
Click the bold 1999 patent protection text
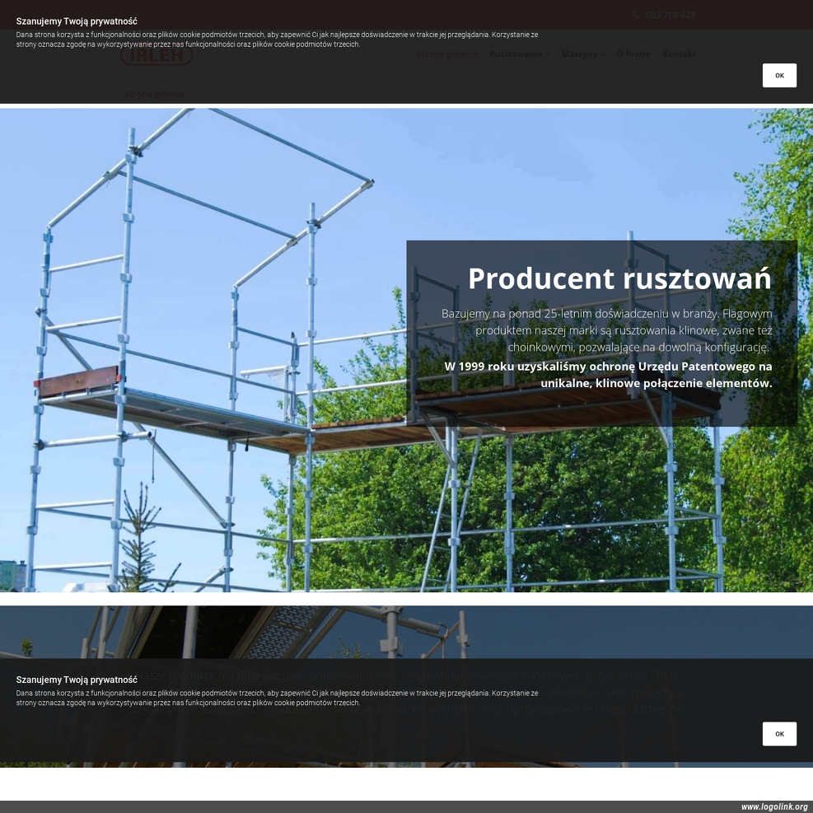(608, 375)
